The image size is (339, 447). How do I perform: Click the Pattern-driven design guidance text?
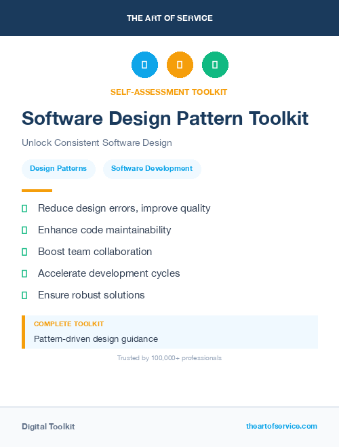pyautogui.click(x=96, y=339)
